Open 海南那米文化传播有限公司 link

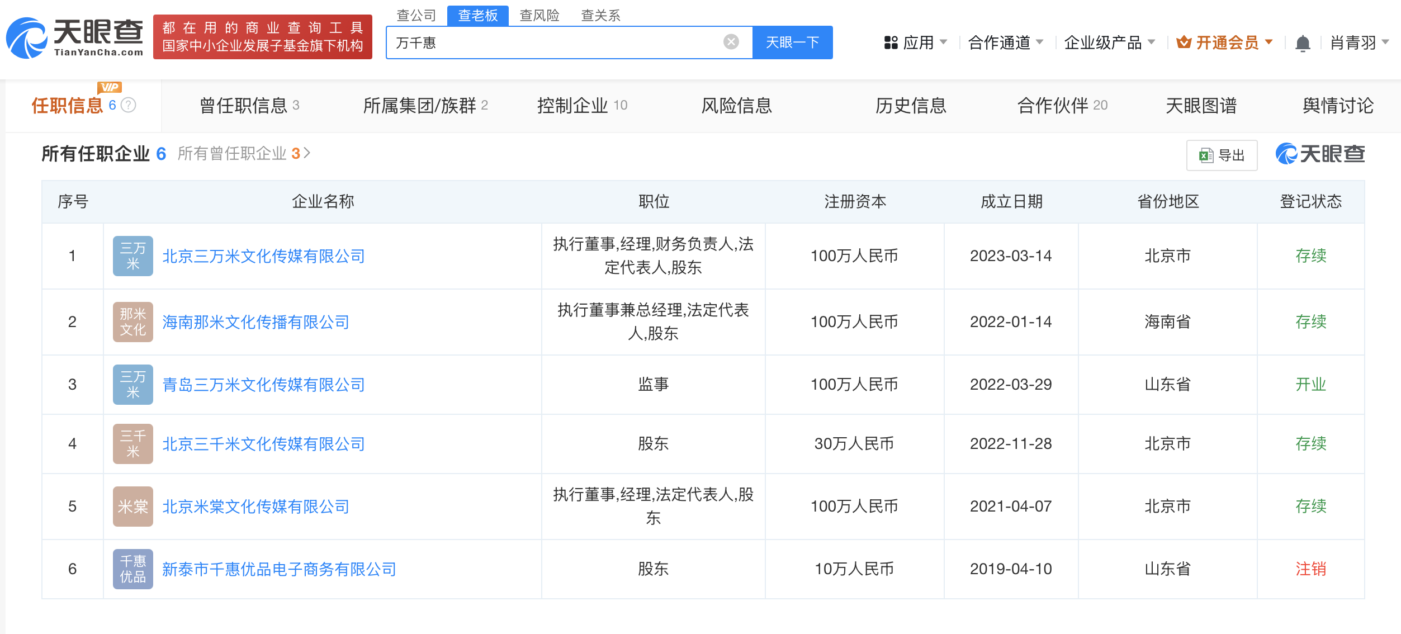click(255, 322)
